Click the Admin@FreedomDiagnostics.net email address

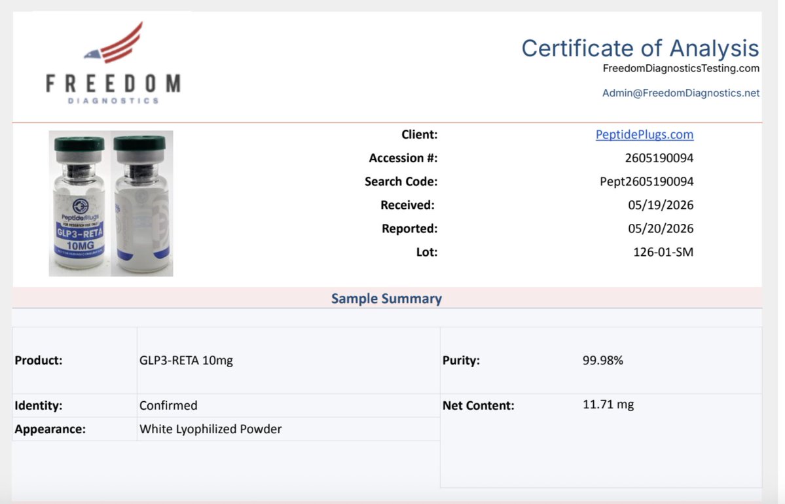pos(680,93)
